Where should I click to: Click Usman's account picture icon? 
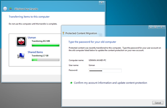pos(21,41)
